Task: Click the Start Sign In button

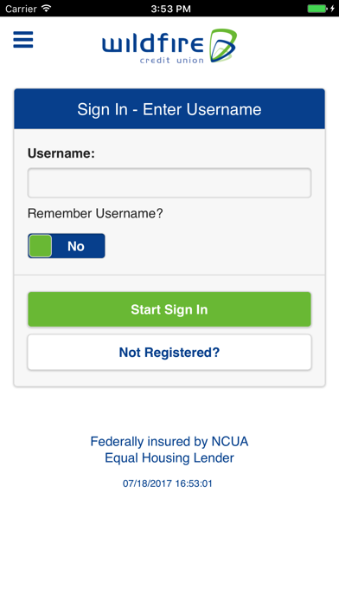Action: click(x=169, y=309)
